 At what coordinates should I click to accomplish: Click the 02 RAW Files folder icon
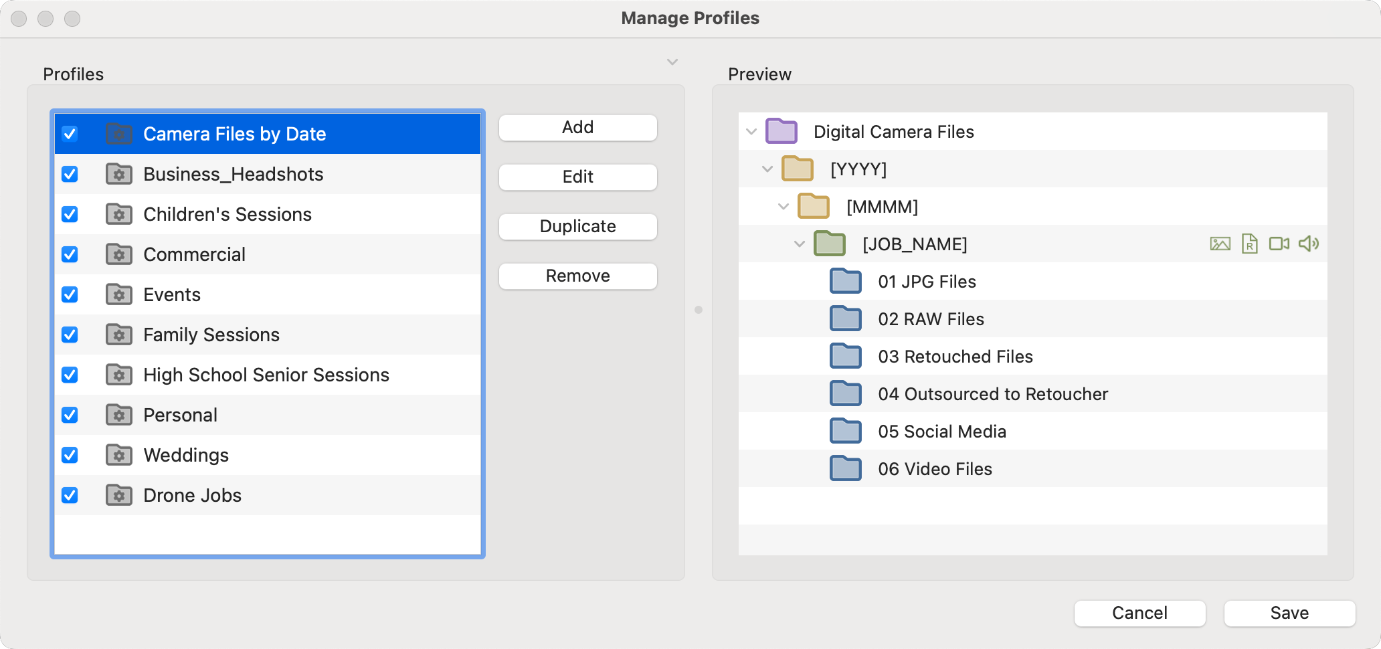coord(846,319)
